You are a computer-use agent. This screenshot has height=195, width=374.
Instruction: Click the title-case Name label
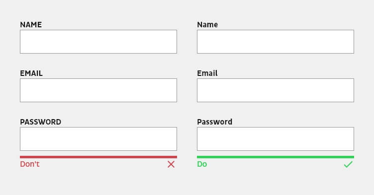coord(207,24)
